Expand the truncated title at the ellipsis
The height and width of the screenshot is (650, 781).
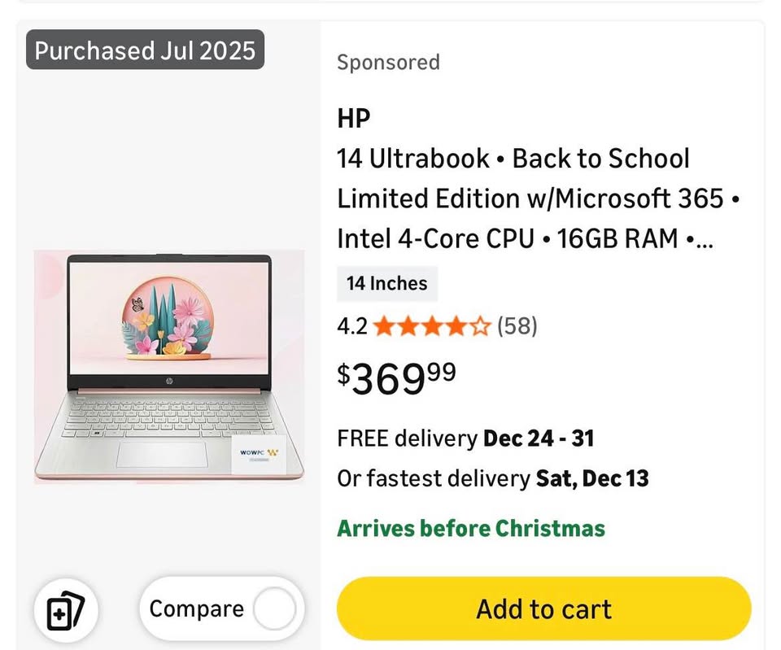[703, 240]
